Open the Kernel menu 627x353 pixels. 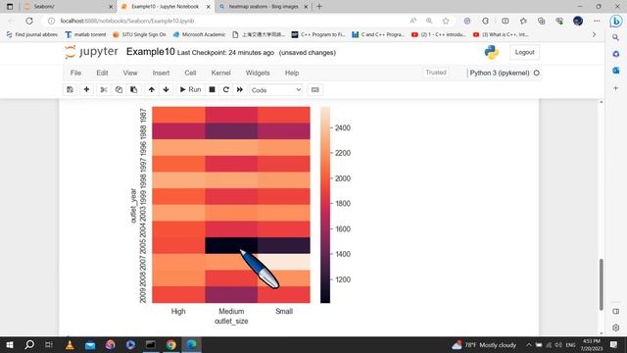tap(220, 73)
